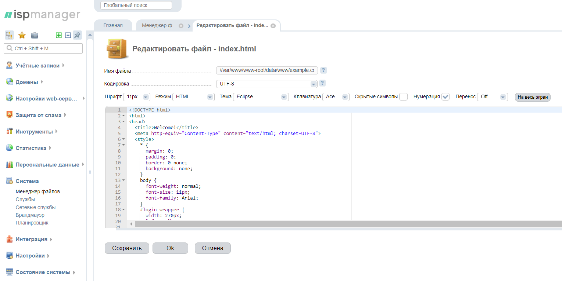The image size is (562, 281).
Task: Click the tree view icon in sidebar
Action: [9, 35]
